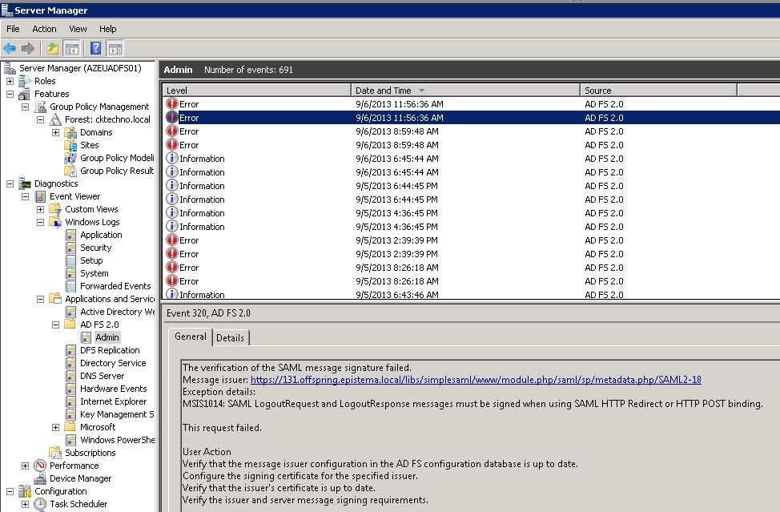
Task: Click the information icon of 9/5/2013 6:43:46 AM row
Action: (171, 294)
